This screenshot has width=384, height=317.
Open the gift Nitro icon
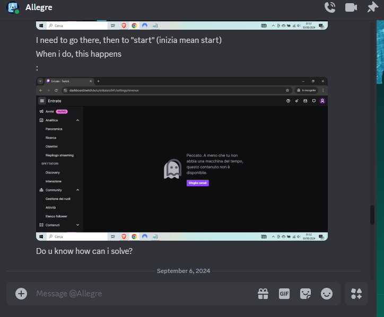263,294
